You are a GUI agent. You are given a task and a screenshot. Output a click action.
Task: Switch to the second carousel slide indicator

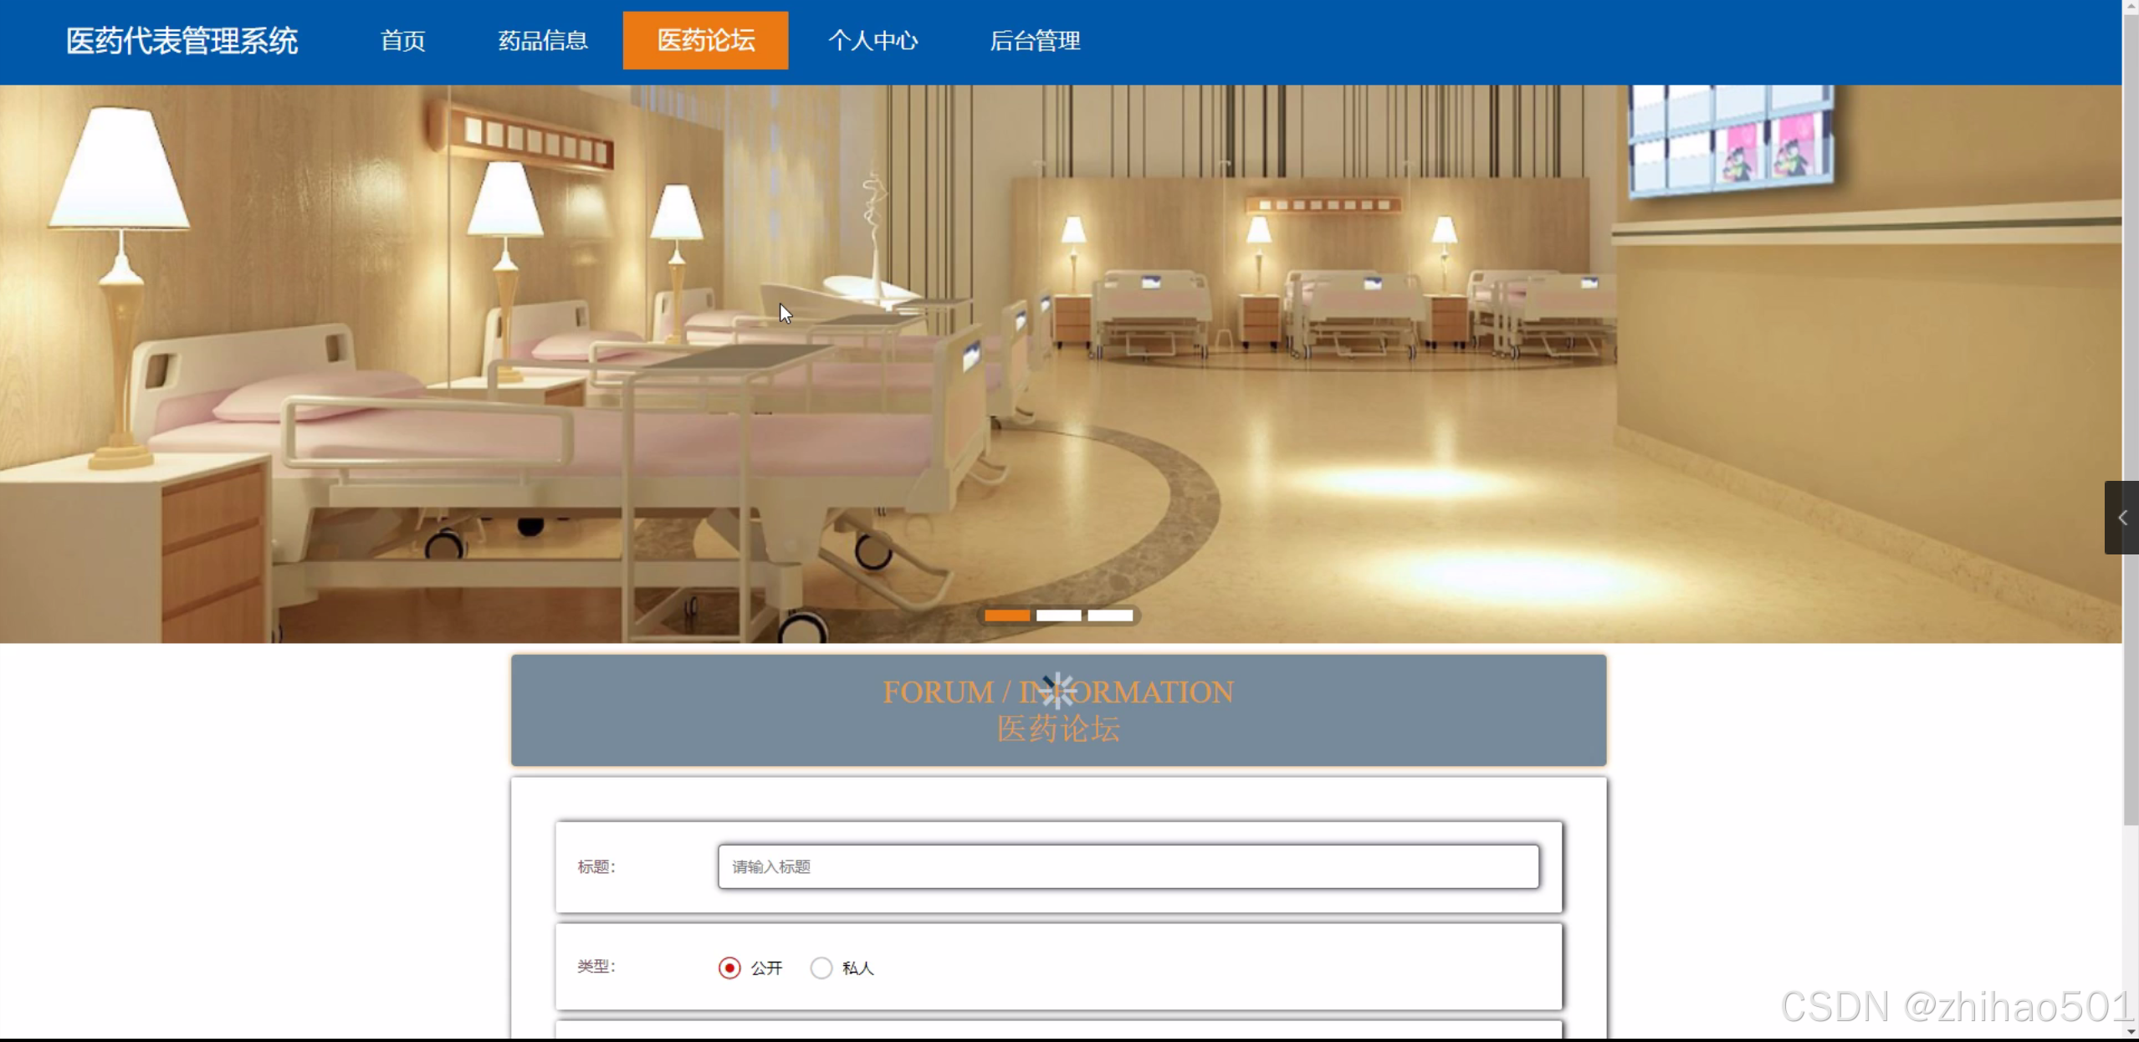point(1058,615)
